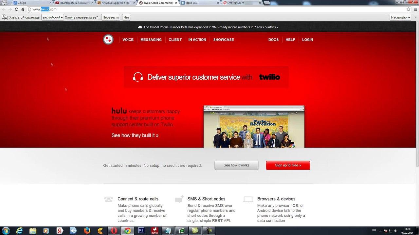Screen dimensions: 419x235
Task: Launch Yandex from the taskbar
Action: (60, 231)
